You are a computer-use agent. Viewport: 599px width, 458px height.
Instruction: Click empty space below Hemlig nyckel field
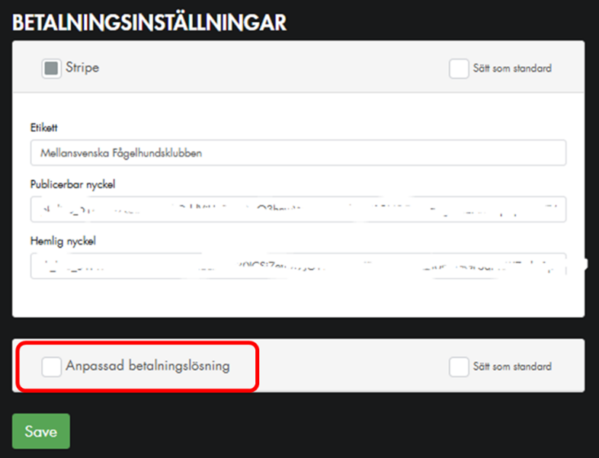[x=298, y=299]
